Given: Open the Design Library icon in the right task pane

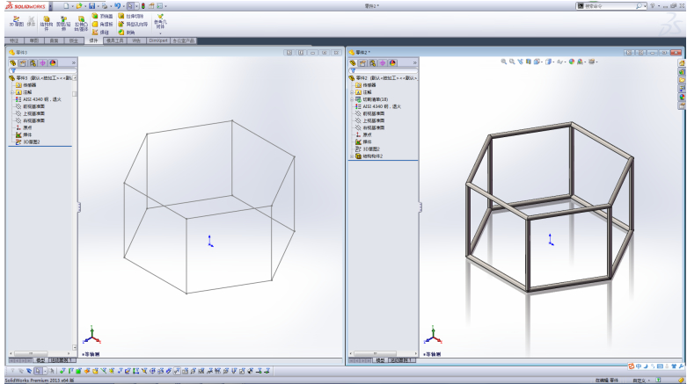Looking at the screenshot, I should pos(682,72).
